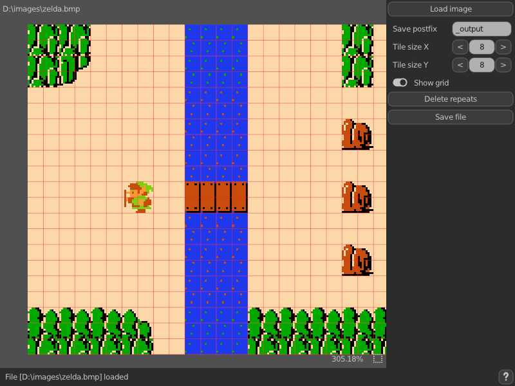Viewport: 515px width, 386px height.
Task: Increase Tile size X value
Action: (x=503, y=47)
